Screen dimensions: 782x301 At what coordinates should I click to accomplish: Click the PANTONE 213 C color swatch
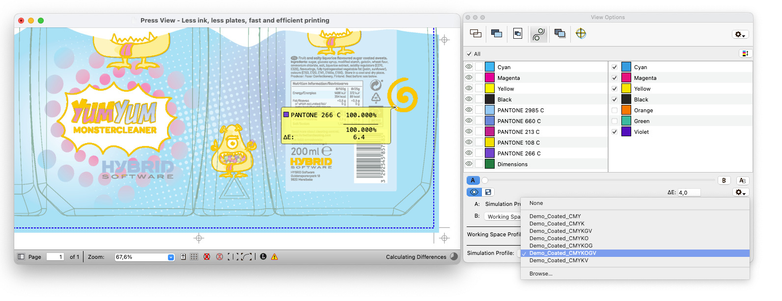490,131
